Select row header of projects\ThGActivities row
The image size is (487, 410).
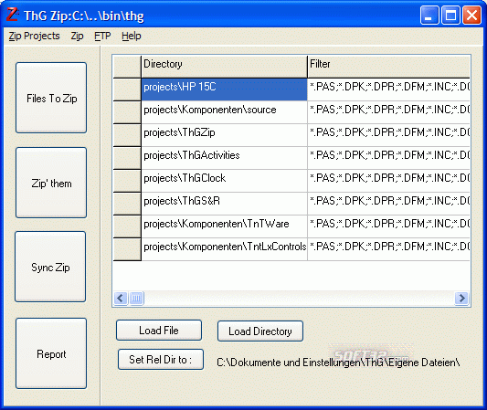point(127,158)
